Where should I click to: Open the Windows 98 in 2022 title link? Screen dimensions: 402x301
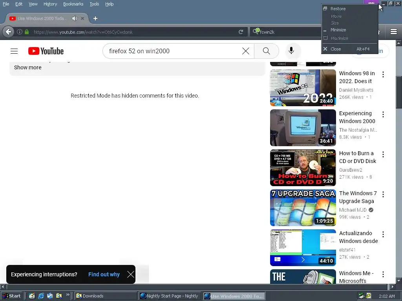pos(357,77)
